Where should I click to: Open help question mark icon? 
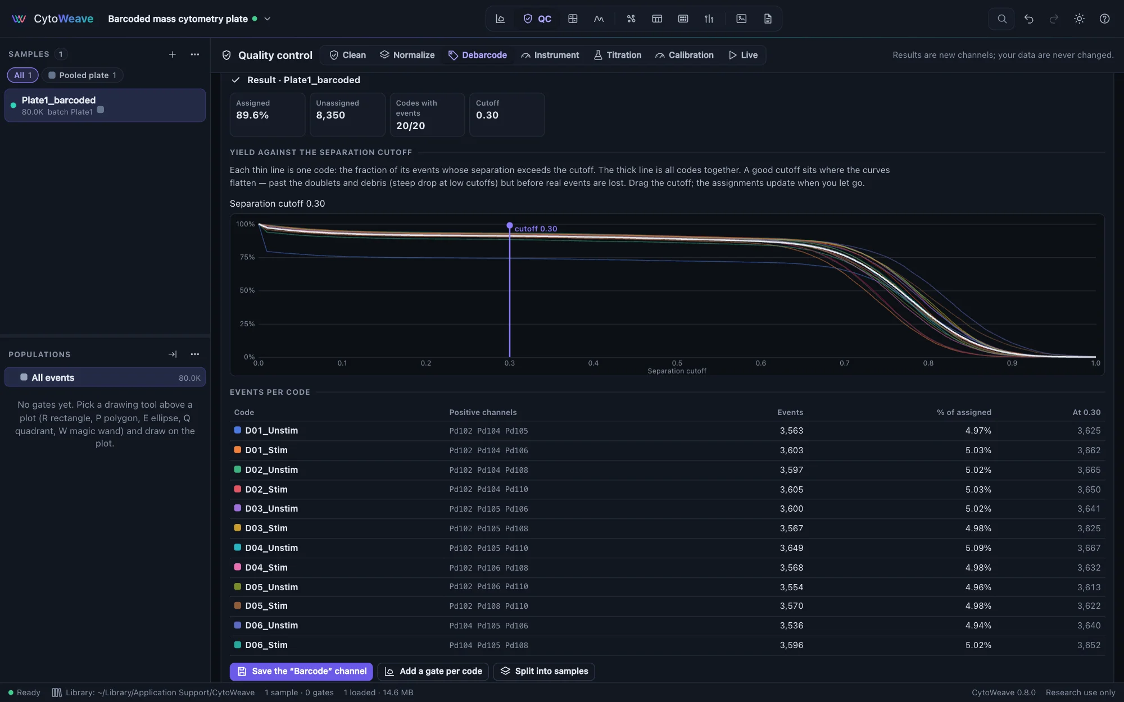pyautogui.click(x=1104, y=19)
